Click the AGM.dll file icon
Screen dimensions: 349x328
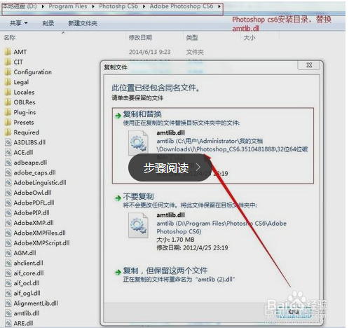point(8,253)
